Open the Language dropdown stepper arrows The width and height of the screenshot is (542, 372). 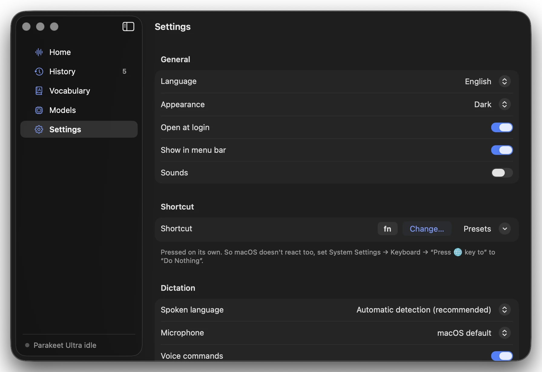pos(504,82)
